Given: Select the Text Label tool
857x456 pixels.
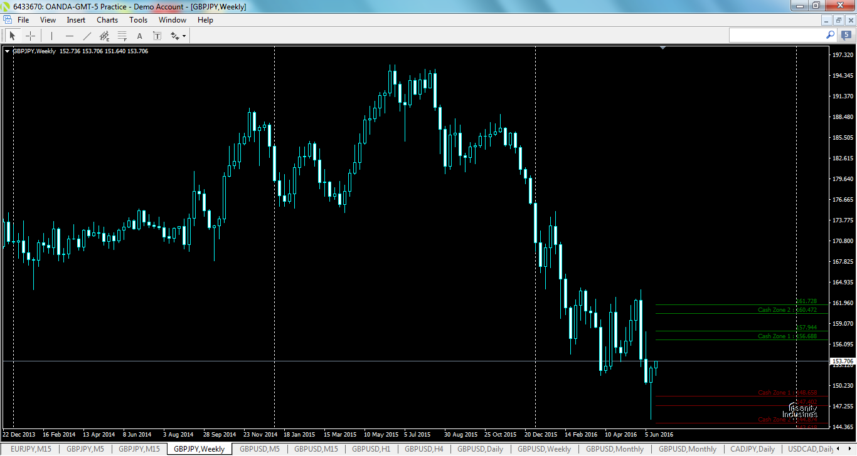Looking at the screenshot, I should tap(157, 35).
